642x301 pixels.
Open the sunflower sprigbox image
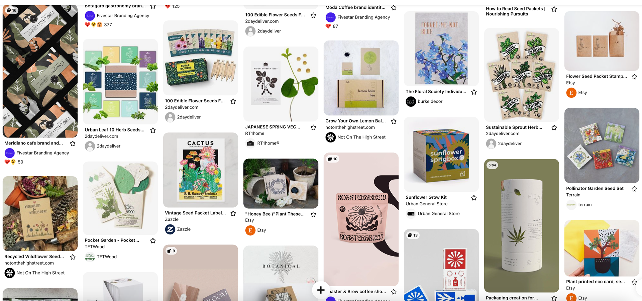(441, 154)
